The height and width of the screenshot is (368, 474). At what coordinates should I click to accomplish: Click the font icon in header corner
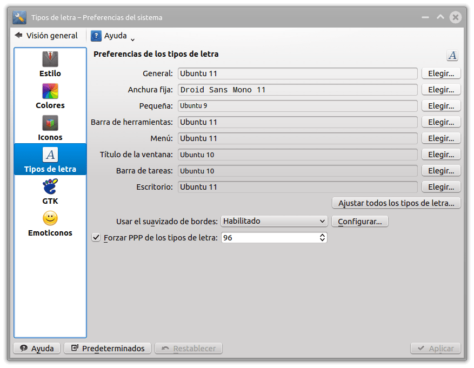(452, 56)
